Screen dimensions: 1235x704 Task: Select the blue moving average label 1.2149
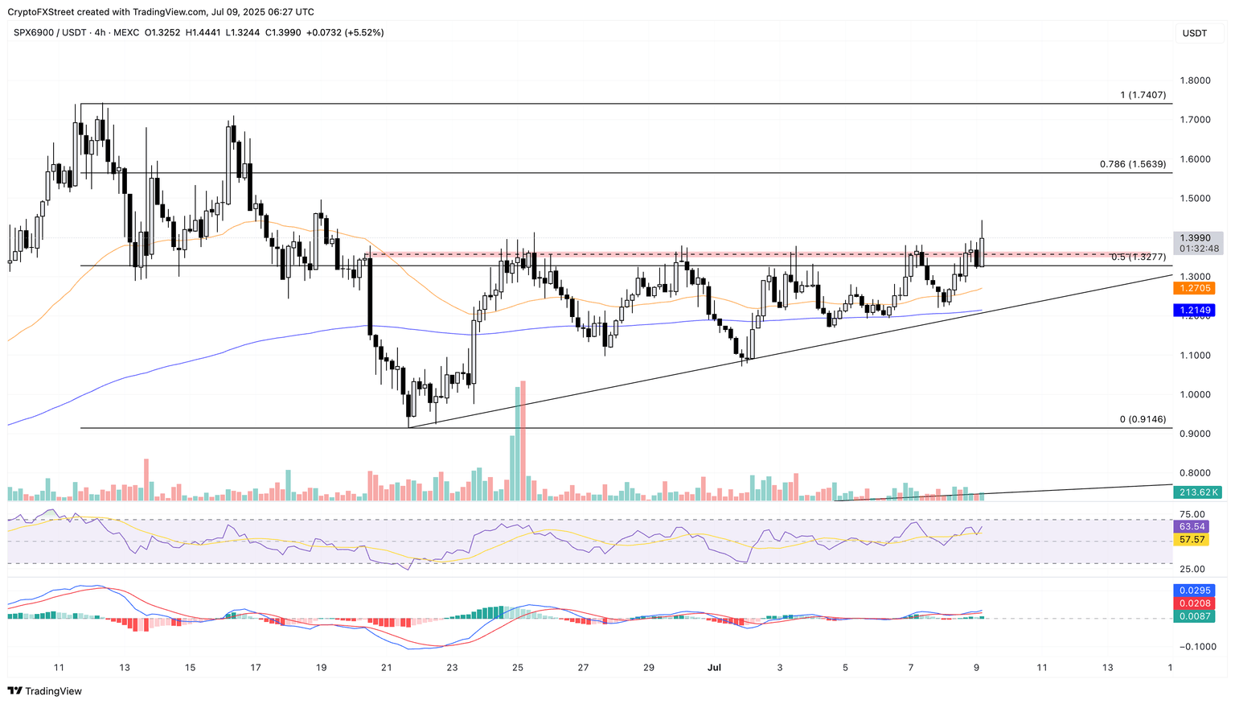click(x=1194, y=310)
